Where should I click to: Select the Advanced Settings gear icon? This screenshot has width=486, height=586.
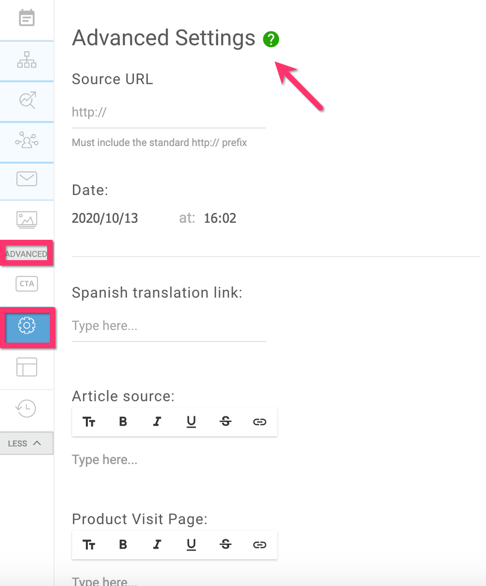click(x=27, y=326)
